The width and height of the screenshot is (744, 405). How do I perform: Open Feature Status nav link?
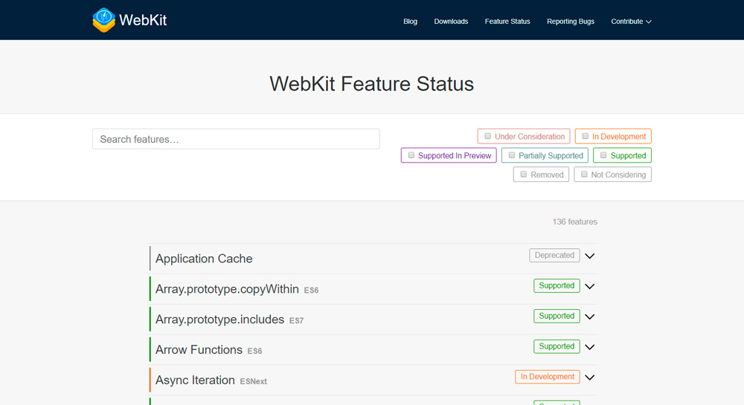coord(507,22)
